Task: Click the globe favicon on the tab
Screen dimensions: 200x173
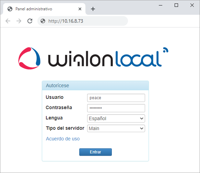Action: tap(10, 9)
